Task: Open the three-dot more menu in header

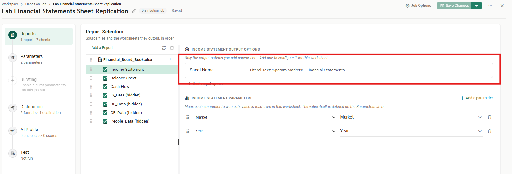Action: (490, 6)
